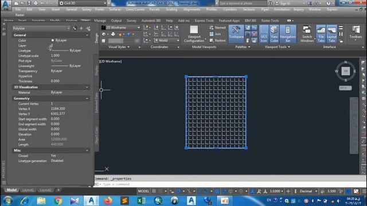Click the Quick Select icon in Properties

(x=88, y=29)
